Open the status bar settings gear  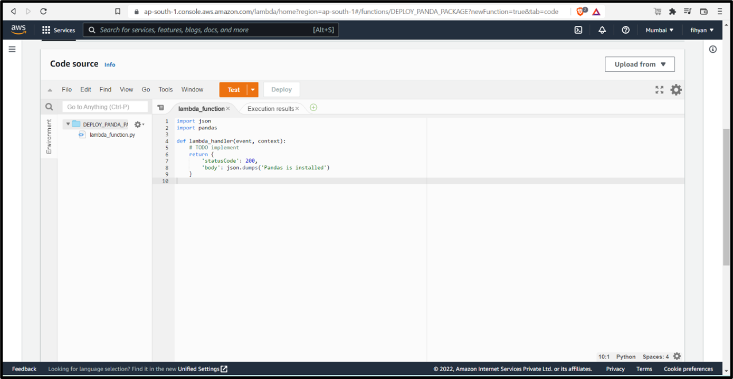click(x=677, y=356)
